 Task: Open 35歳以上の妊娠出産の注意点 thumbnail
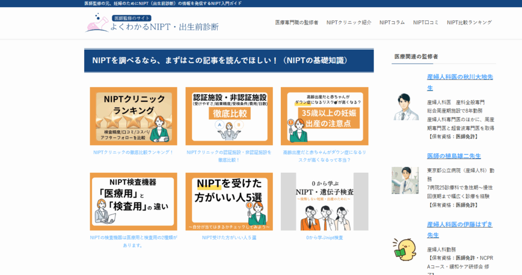click(x=325, y=116)
